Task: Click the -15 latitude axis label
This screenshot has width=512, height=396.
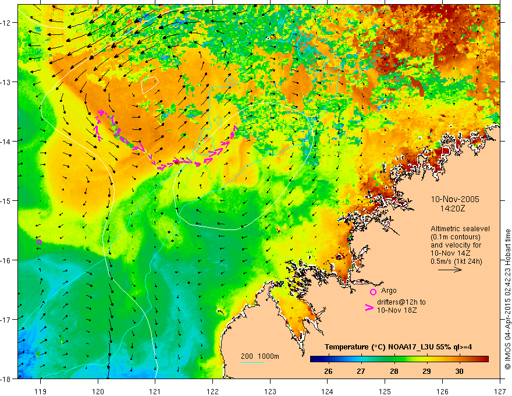Action: (x=6, y=200)
